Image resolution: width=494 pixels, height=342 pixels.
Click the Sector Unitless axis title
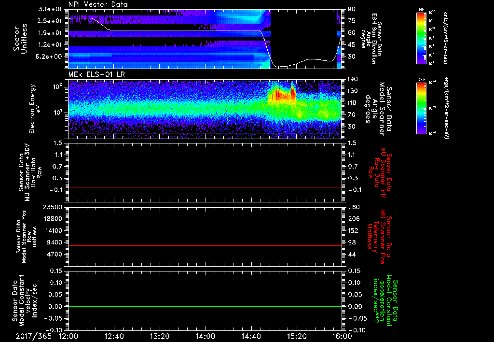click(20, 39)
